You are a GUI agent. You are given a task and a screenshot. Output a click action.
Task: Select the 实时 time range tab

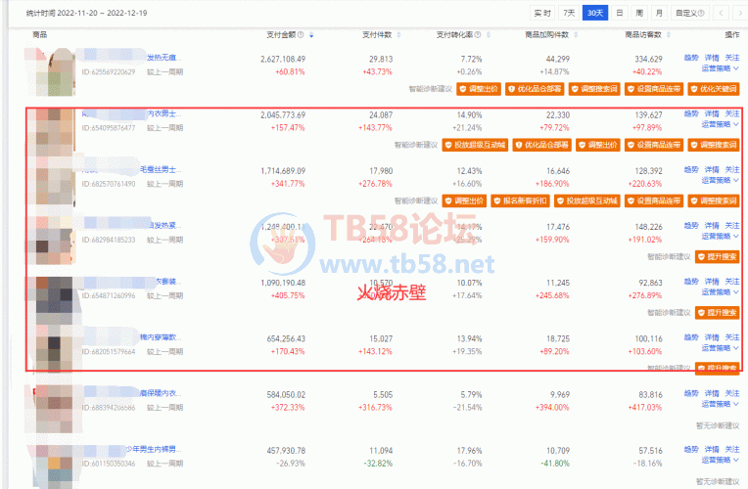tap(542, 13)
